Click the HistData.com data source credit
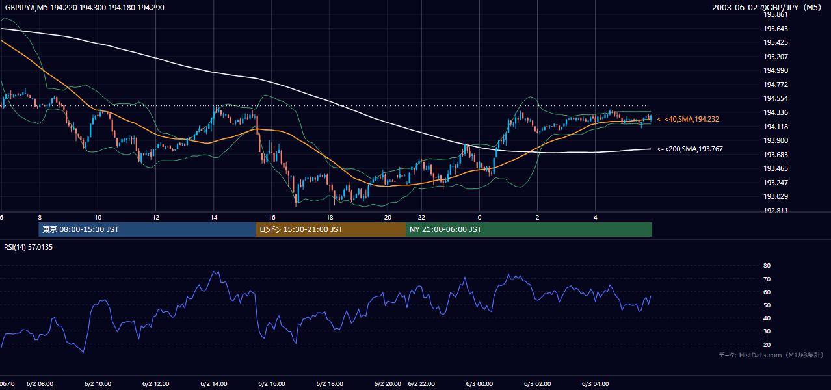831x390 pixels. [771, 355]
